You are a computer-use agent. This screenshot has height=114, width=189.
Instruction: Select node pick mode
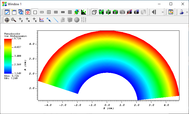pyautogui.click(x=28, y=20)
